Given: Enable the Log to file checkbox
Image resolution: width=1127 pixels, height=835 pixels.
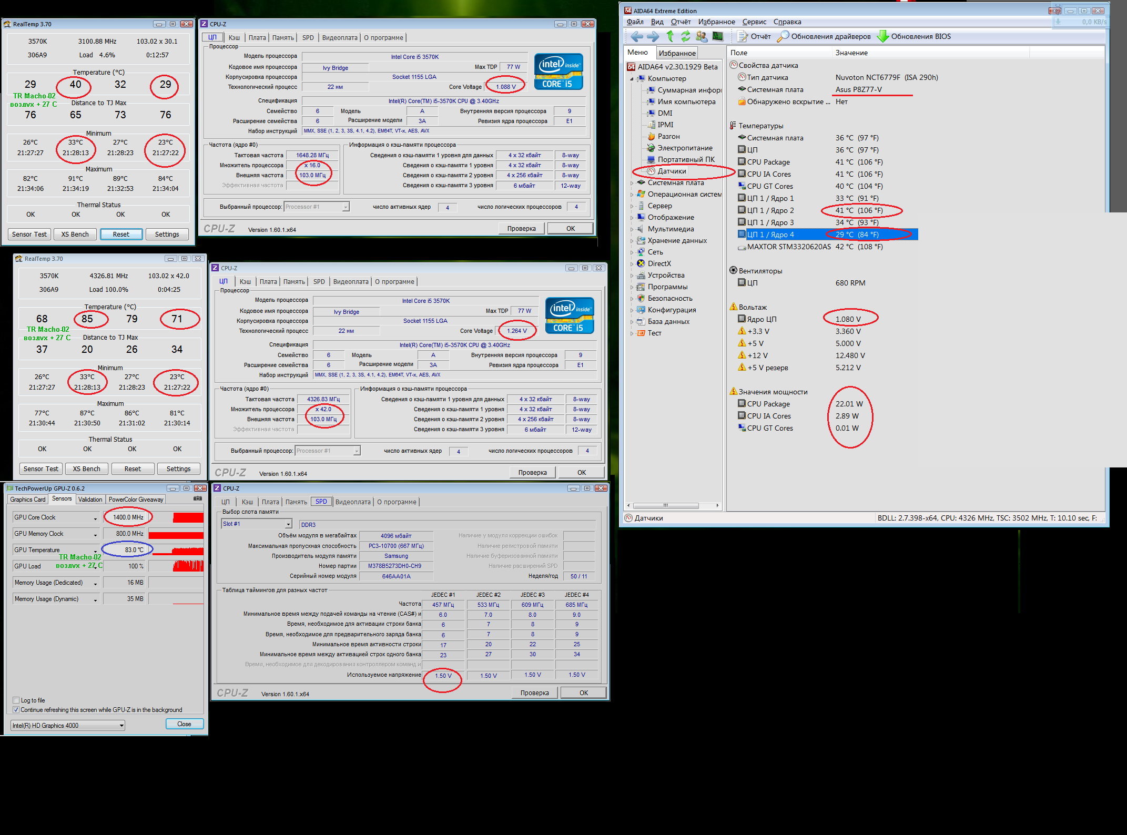Looking at the screenshot, I should [16, 700].
